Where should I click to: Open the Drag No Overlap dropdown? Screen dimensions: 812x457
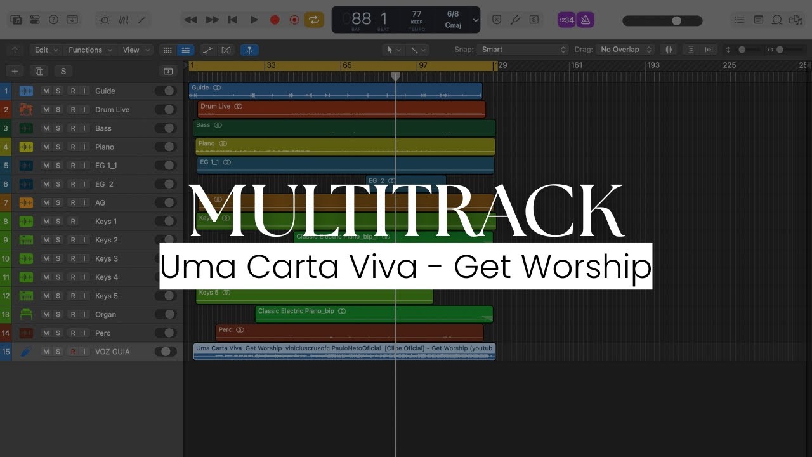click(x=626, y=50)
